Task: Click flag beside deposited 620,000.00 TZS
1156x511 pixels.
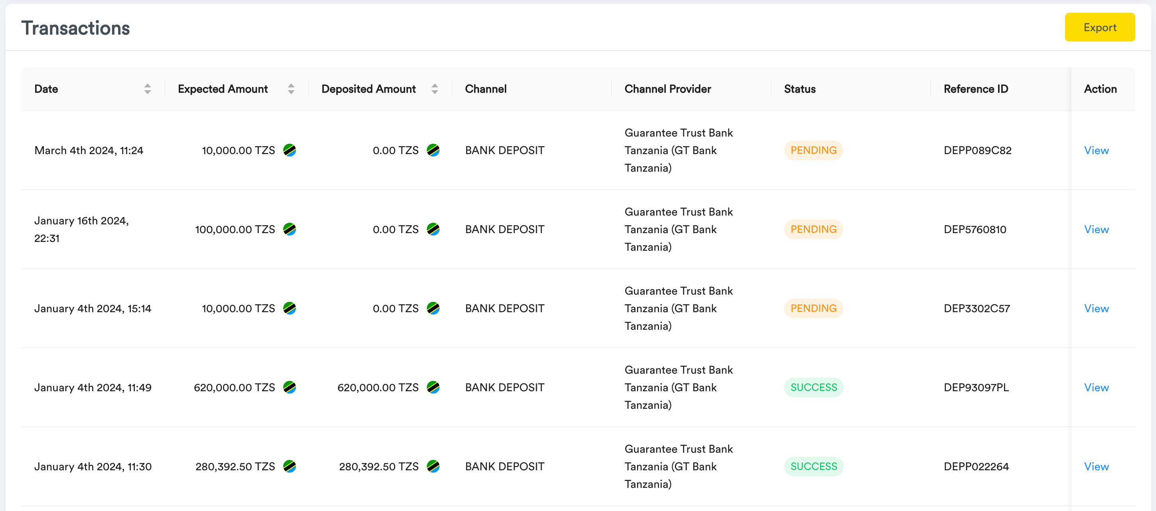Action: click(433, 388)
